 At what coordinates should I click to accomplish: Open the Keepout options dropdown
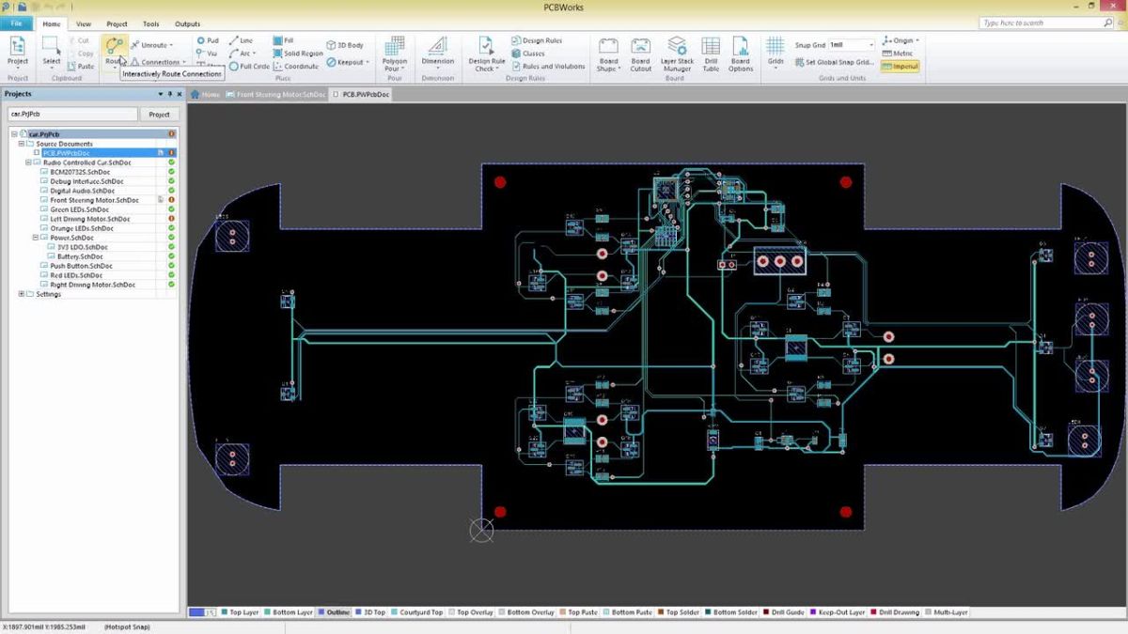[366, 62]
